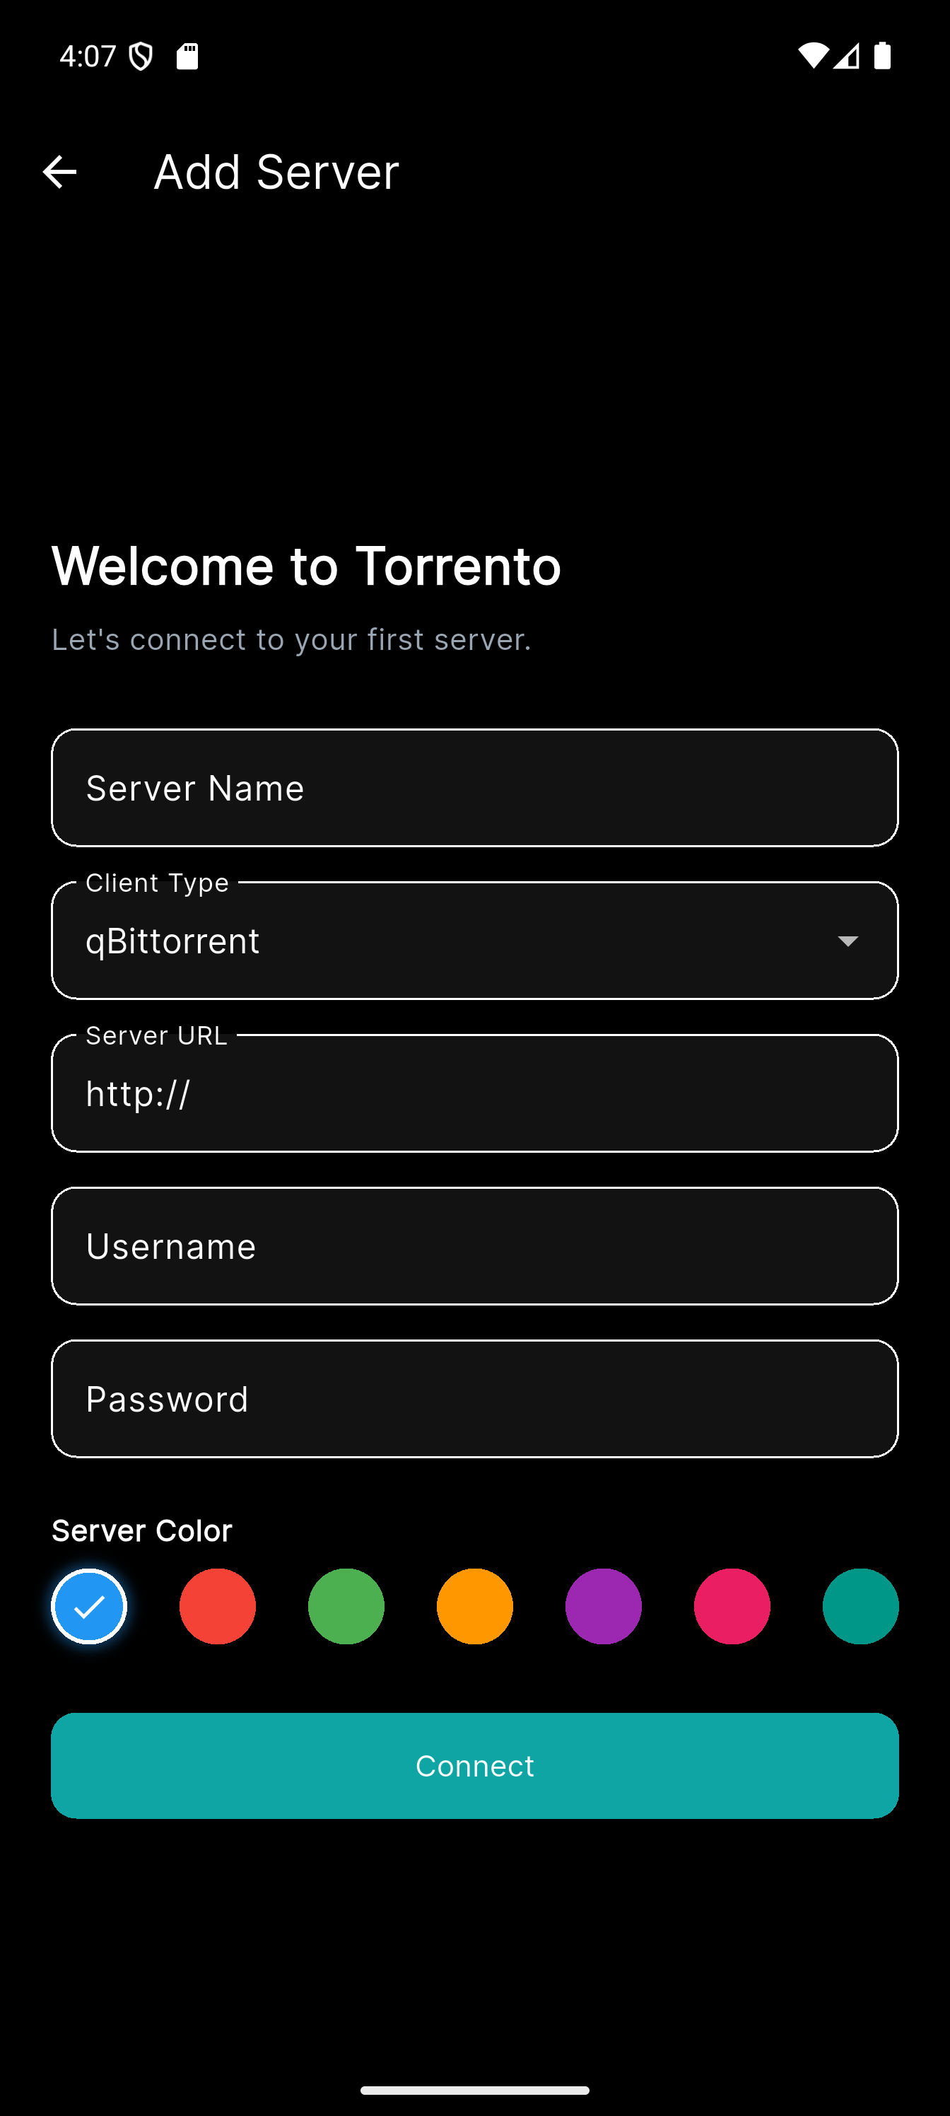950x2116 pixels.
Task: Click the Server URL input field
Action: pos(474,1093)
